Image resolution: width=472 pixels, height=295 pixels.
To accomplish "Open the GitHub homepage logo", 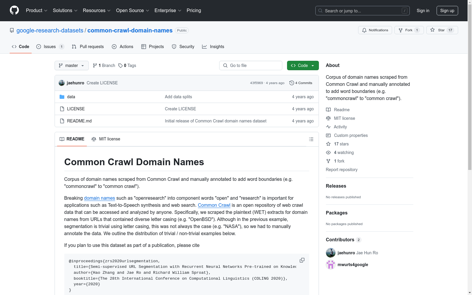I will 14,10.
